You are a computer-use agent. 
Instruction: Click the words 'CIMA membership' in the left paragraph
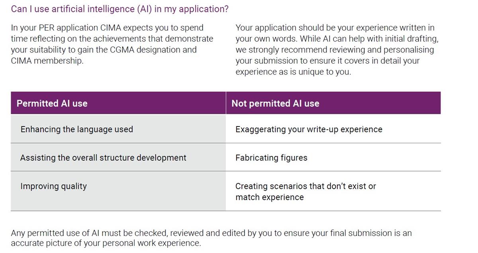[x=47, y=61]
